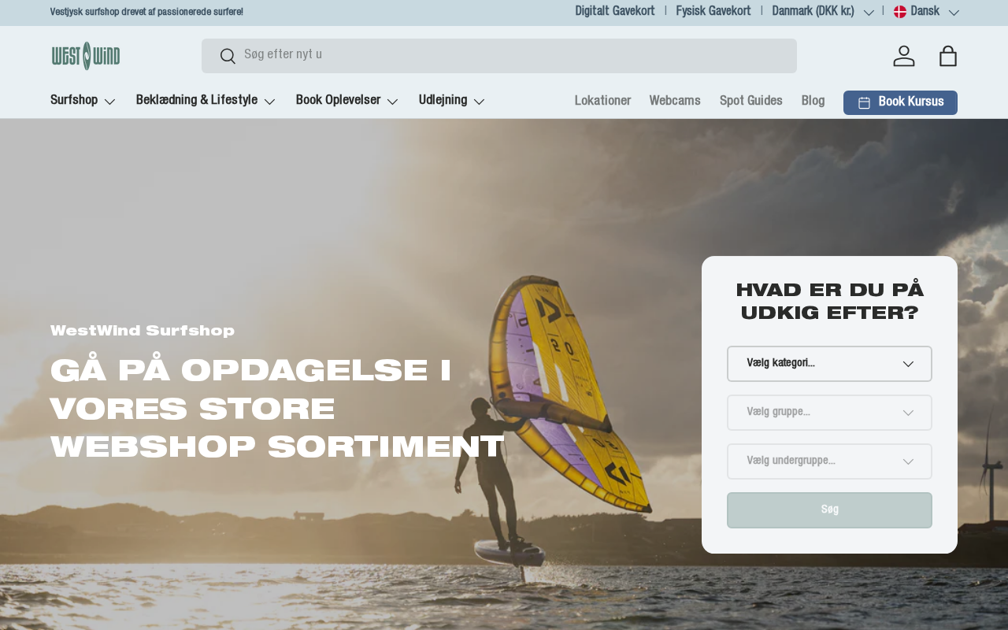Open the shopping bag cart icon

(948, 56)
